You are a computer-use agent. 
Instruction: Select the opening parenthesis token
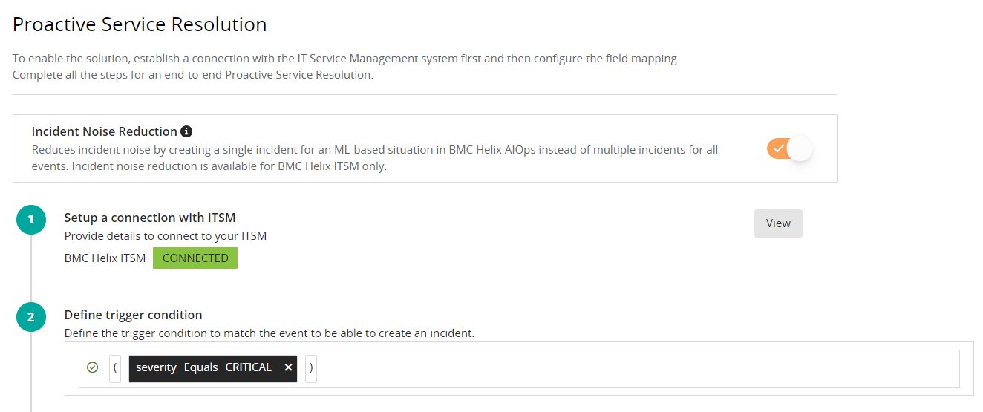[x=115, y=368]
